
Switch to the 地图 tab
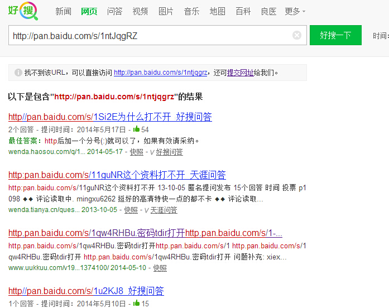pos(217,11)
